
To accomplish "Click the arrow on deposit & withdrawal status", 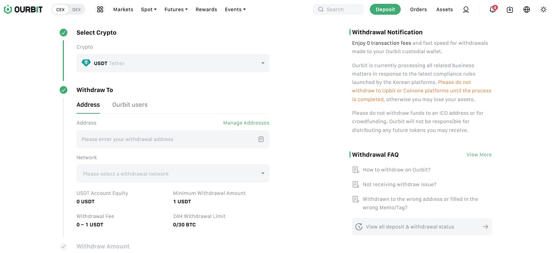I will (x=485, y=227).
